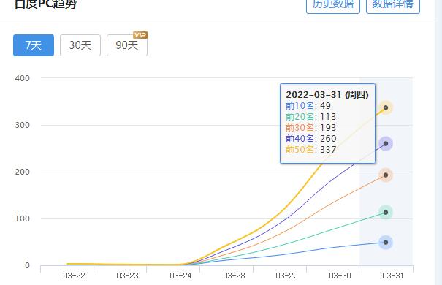Image resolution: width=442 pixels, height=285 pixels.
Task: Select the 7天 time range tab
Action: [34, 45]
